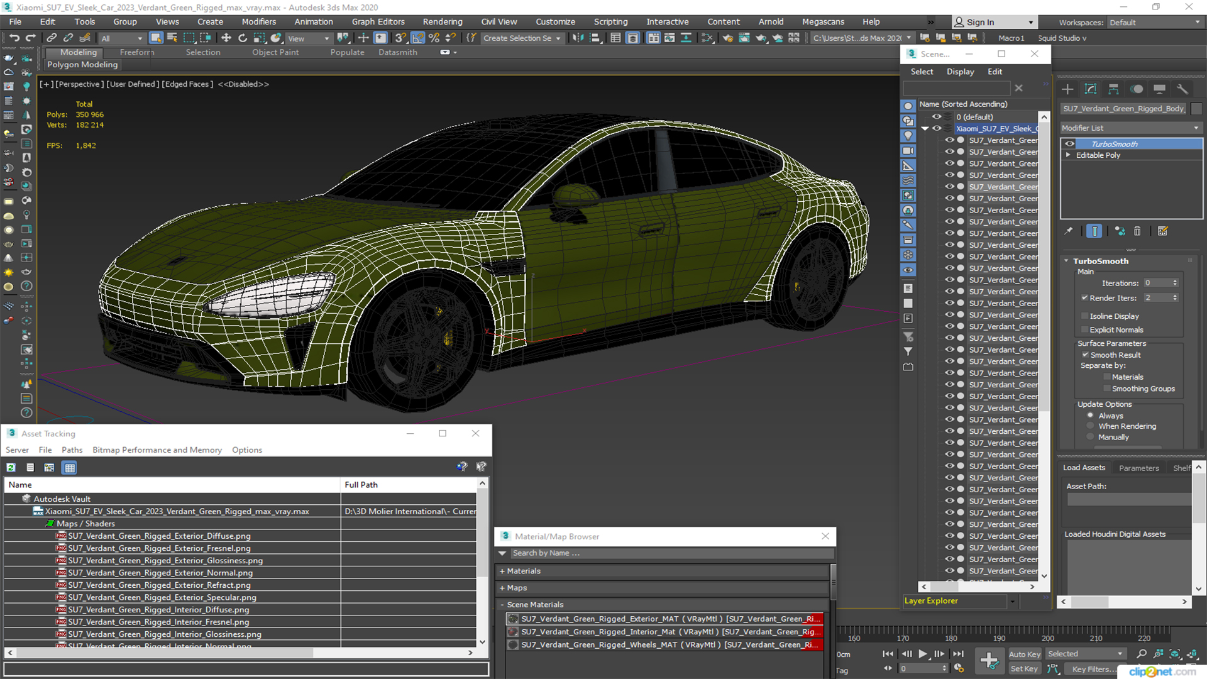Click Configure Modifier Sets icon
Viewport: 1207px width, 679px height.
[x=1162, y=231]
